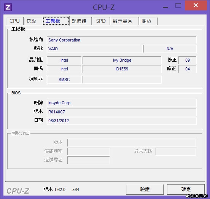This screenshot has width=210, height=199.
Task: Click the 驗證 button
Action: pyautogui.click(x=145, y=189)
